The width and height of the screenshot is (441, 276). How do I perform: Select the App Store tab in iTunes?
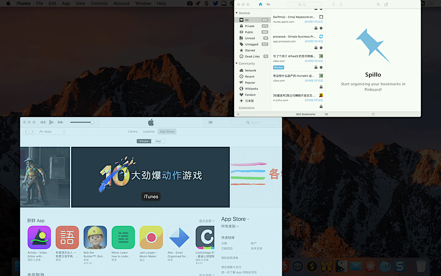coord(167,131)
